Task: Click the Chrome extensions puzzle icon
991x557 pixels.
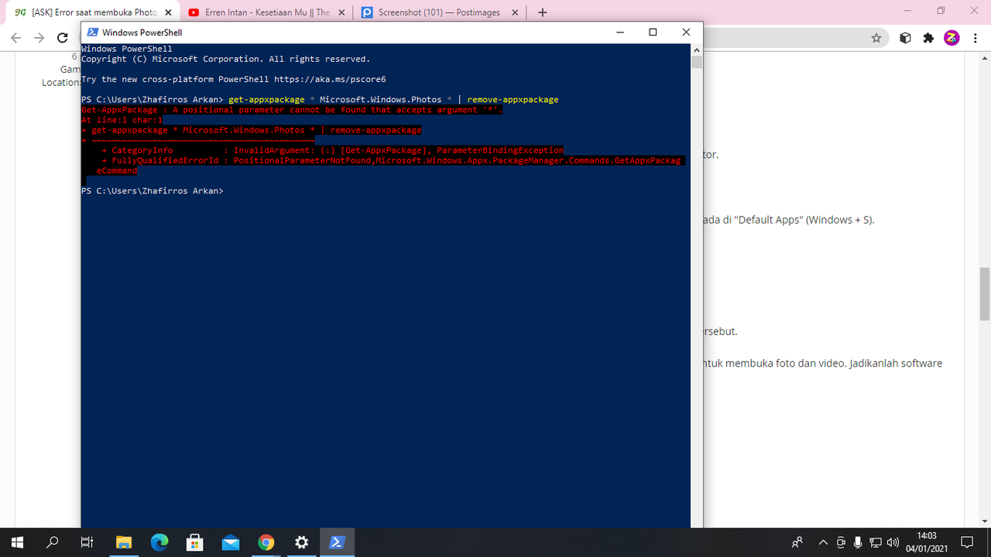Action: (x=928, y=37)
